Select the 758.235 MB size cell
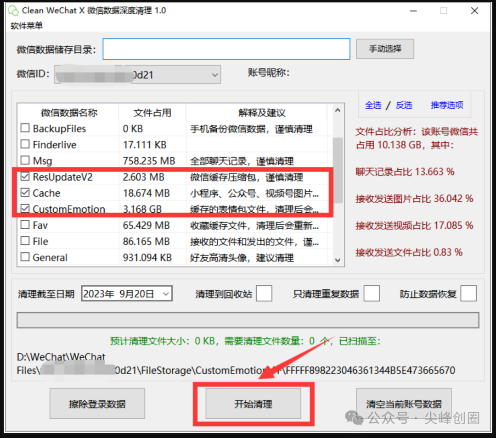 (x=149, y=161)
